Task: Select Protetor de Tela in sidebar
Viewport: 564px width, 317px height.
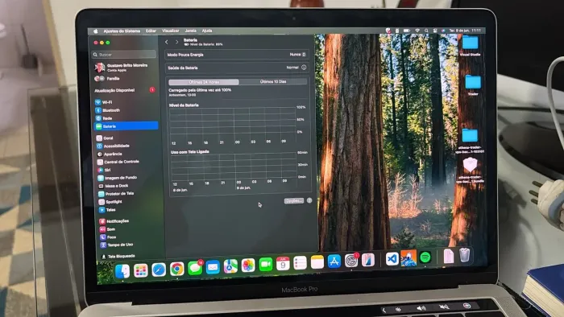Action: click(128, 194)
